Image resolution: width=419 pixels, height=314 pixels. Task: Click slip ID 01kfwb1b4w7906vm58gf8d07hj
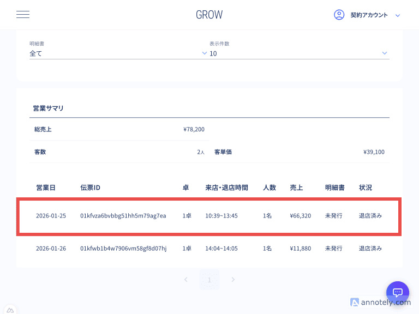(x=123, y=249)
